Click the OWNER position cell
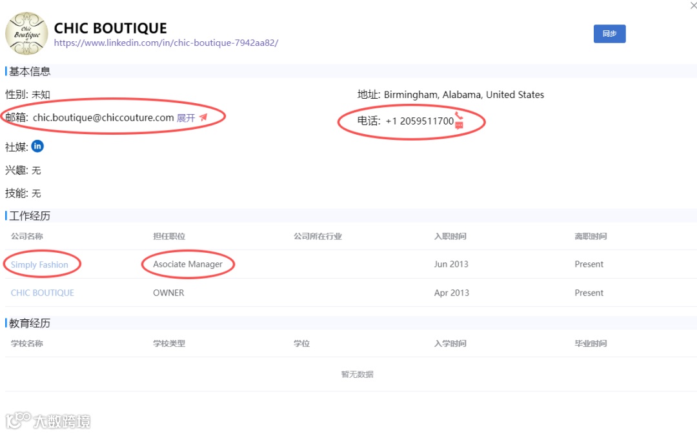Viewport: 697px width, 434px height. [x=168, y=293]
